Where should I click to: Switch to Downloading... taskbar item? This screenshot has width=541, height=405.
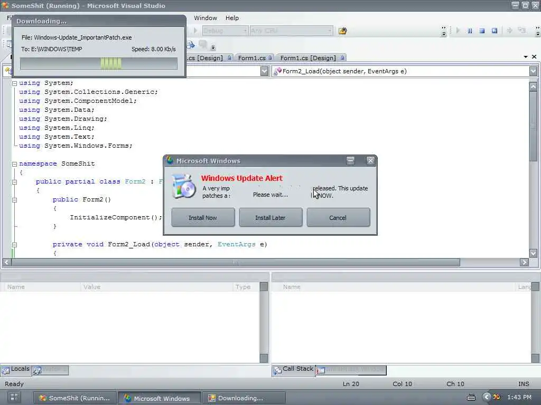244,398
